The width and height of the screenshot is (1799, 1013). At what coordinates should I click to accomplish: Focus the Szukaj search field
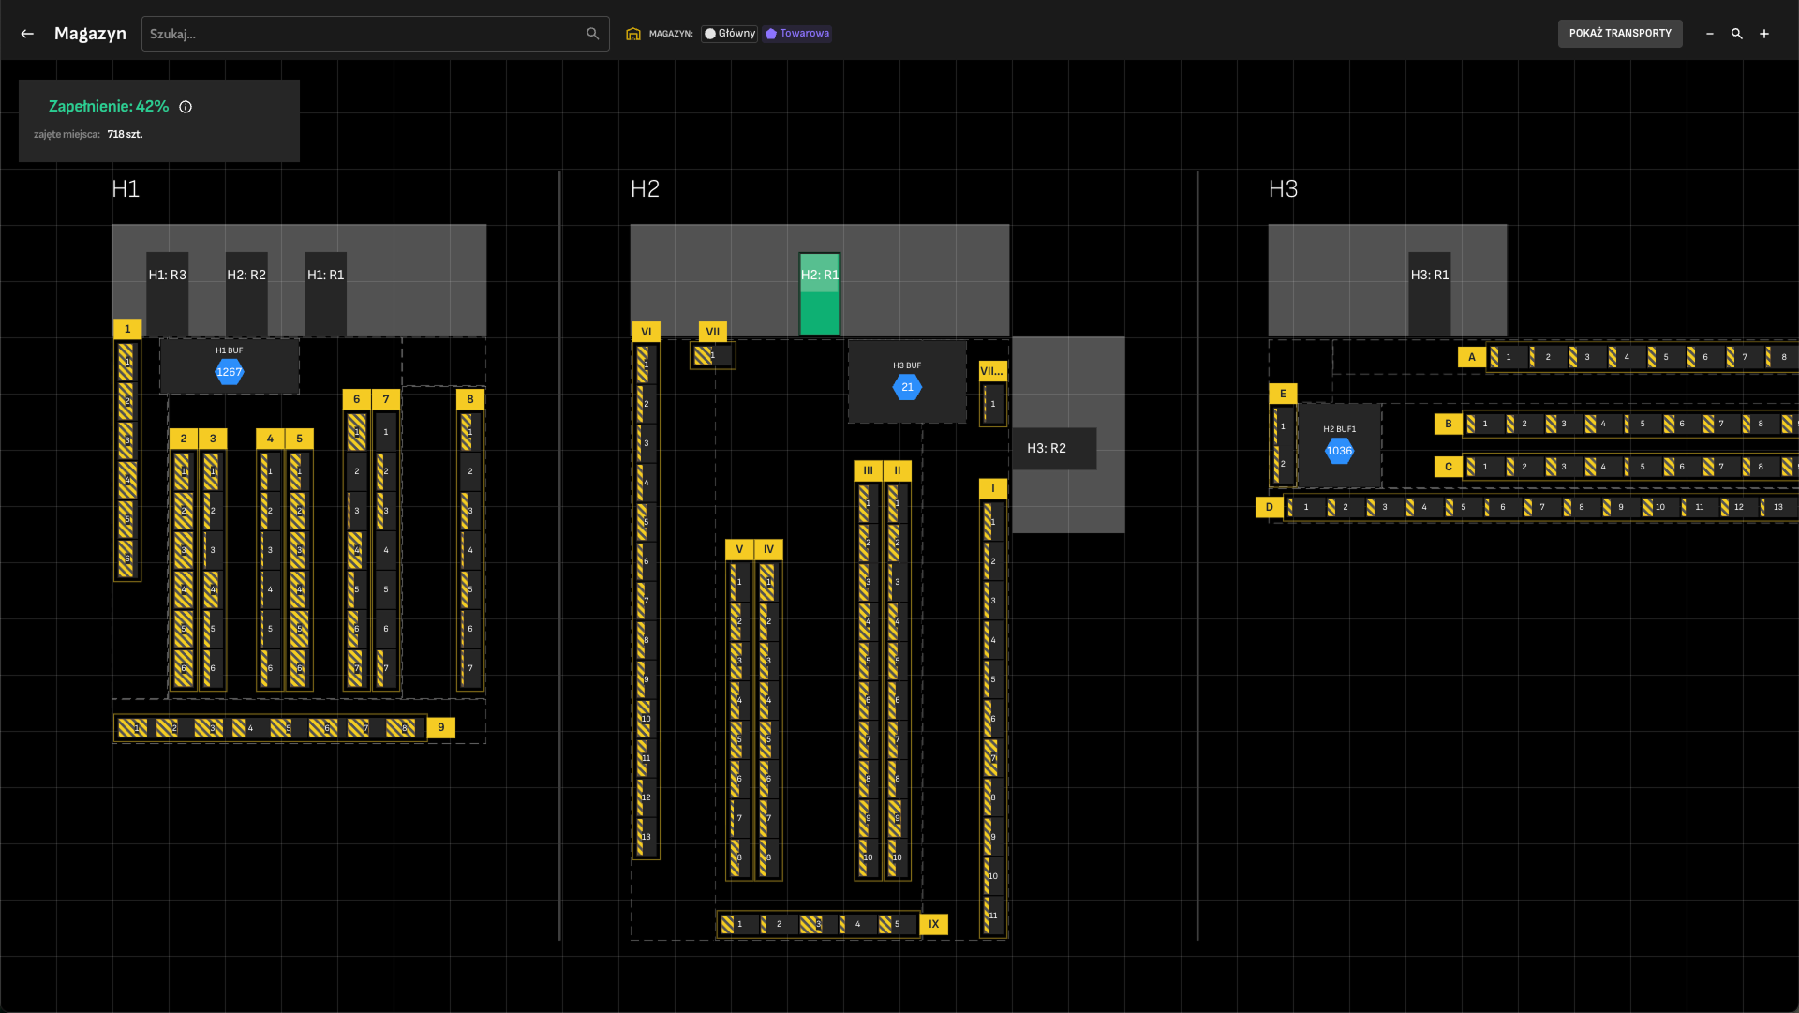click(375, 34)
